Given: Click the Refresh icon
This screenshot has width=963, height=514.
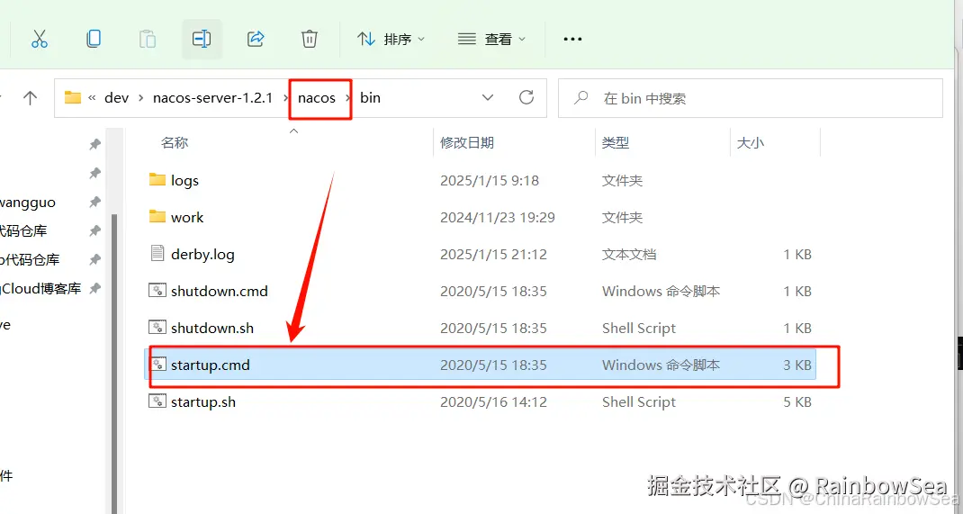Looking at the screenshot, I should point(526,97).
